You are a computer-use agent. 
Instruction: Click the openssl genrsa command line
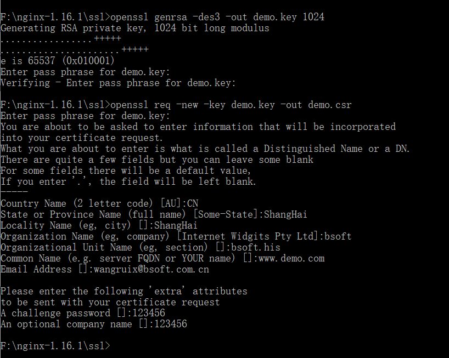point(162,17)
